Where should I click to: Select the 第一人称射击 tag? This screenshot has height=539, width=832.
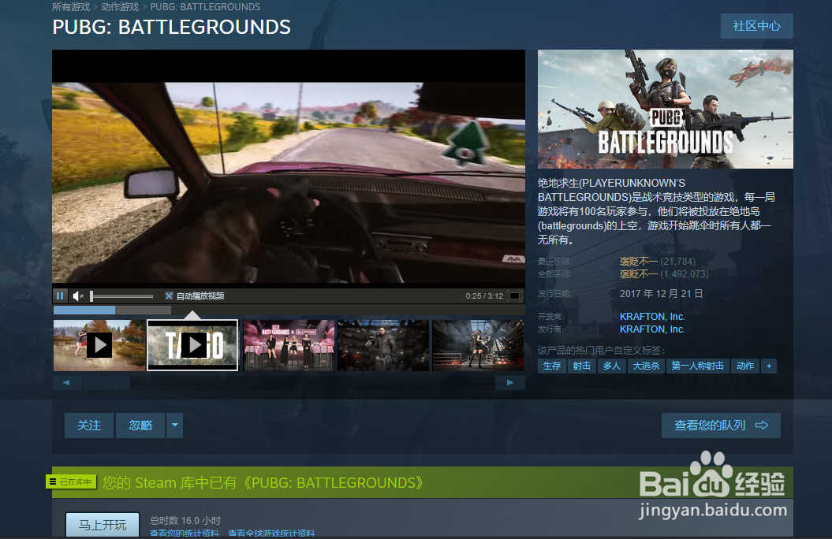[x=697, y=366]
